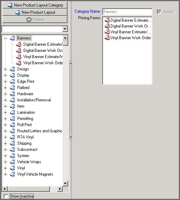The image size is (180, 200).
Task: Select the Subcontract tree label
Action: click(x=27, y=149)
